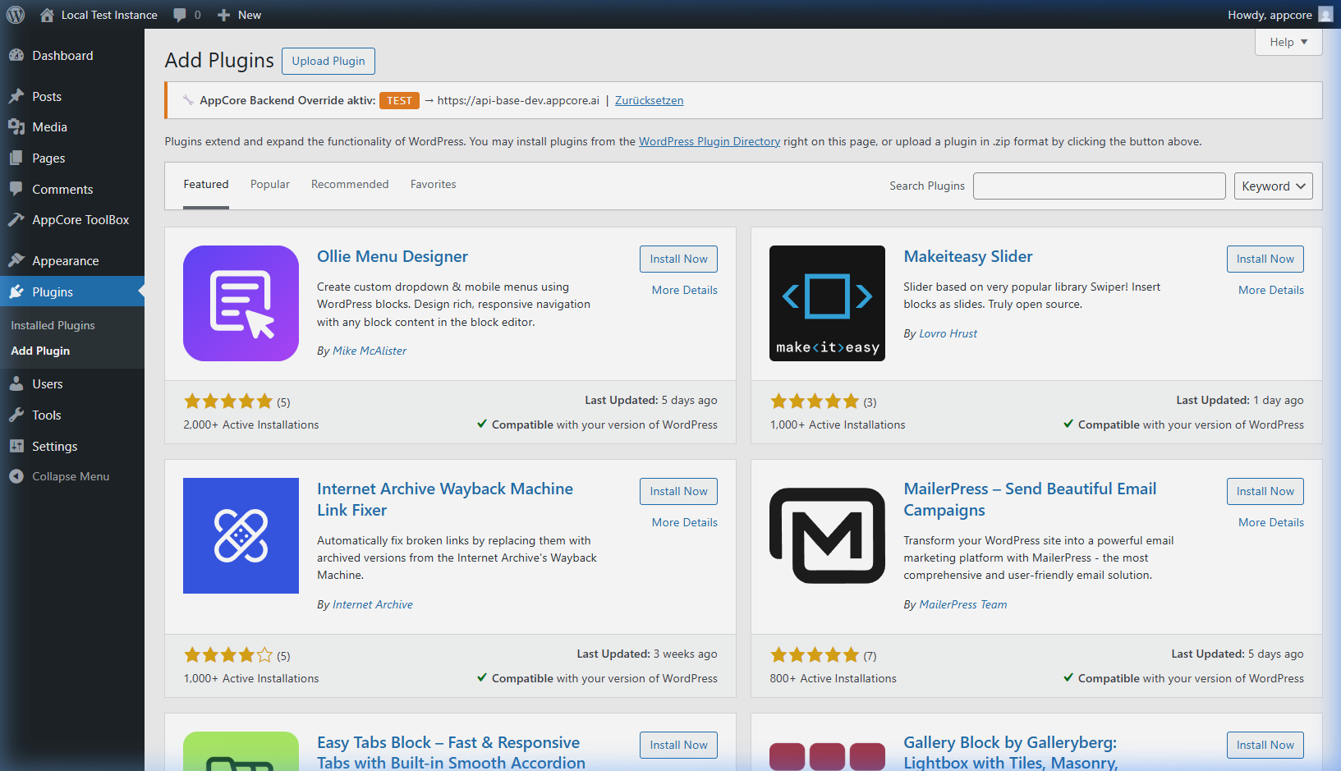Click the Comments speech bubble icon
The width and height of the screenshot is (1341, 771).
[x=17, y=189]
